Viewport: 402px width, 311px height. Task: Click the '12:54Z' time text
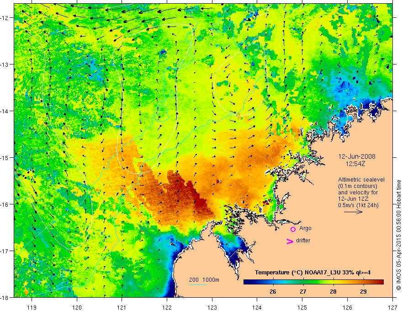(354, 162)
